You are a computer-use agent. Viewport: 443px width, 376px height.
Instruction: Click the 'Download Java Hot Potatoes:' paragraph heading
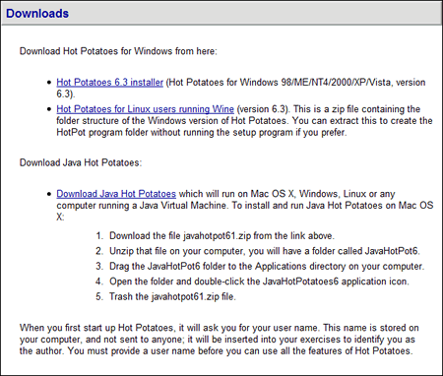(81, 162)
